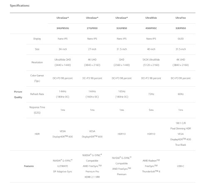Image resolution: width=208 pixels, height=188 pixels.
Task: Click the 32GP850 model heading
Action: tap(121, 28)
